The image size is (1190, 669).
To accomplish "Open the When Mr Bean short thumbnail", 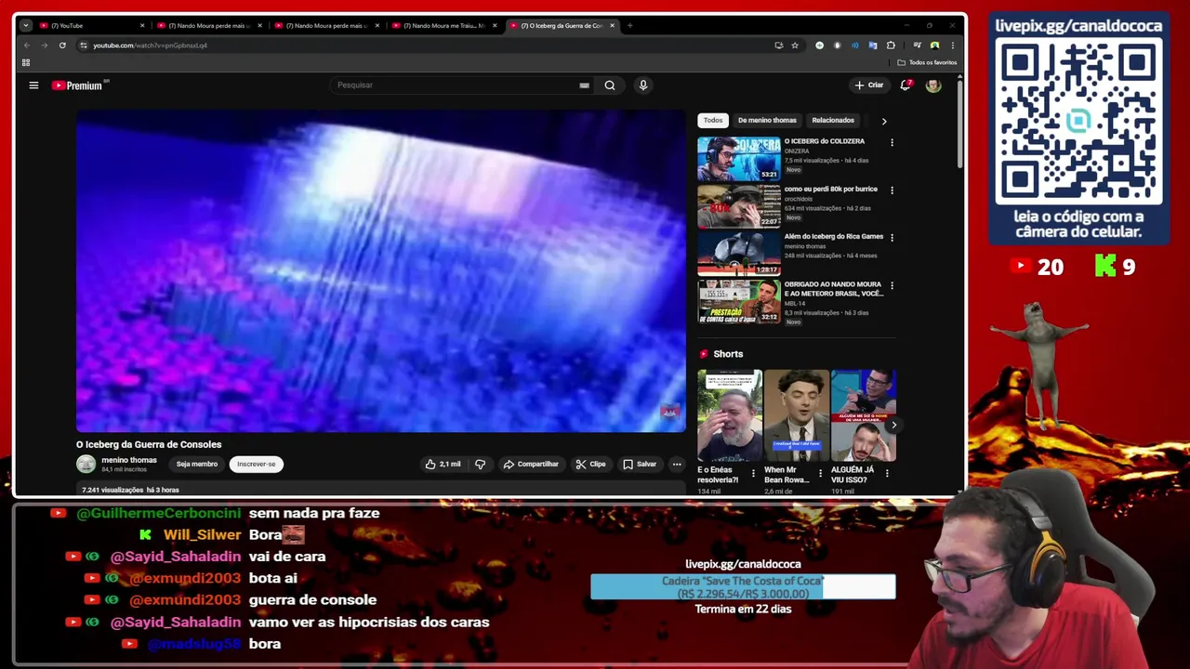I will point(797,415).
